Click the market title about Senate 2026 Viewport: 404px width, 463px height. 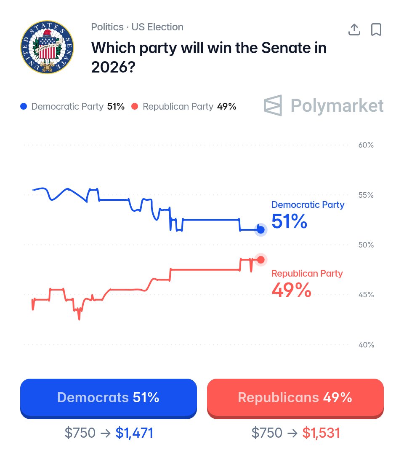pyautogui.click(x=209, y=57)
